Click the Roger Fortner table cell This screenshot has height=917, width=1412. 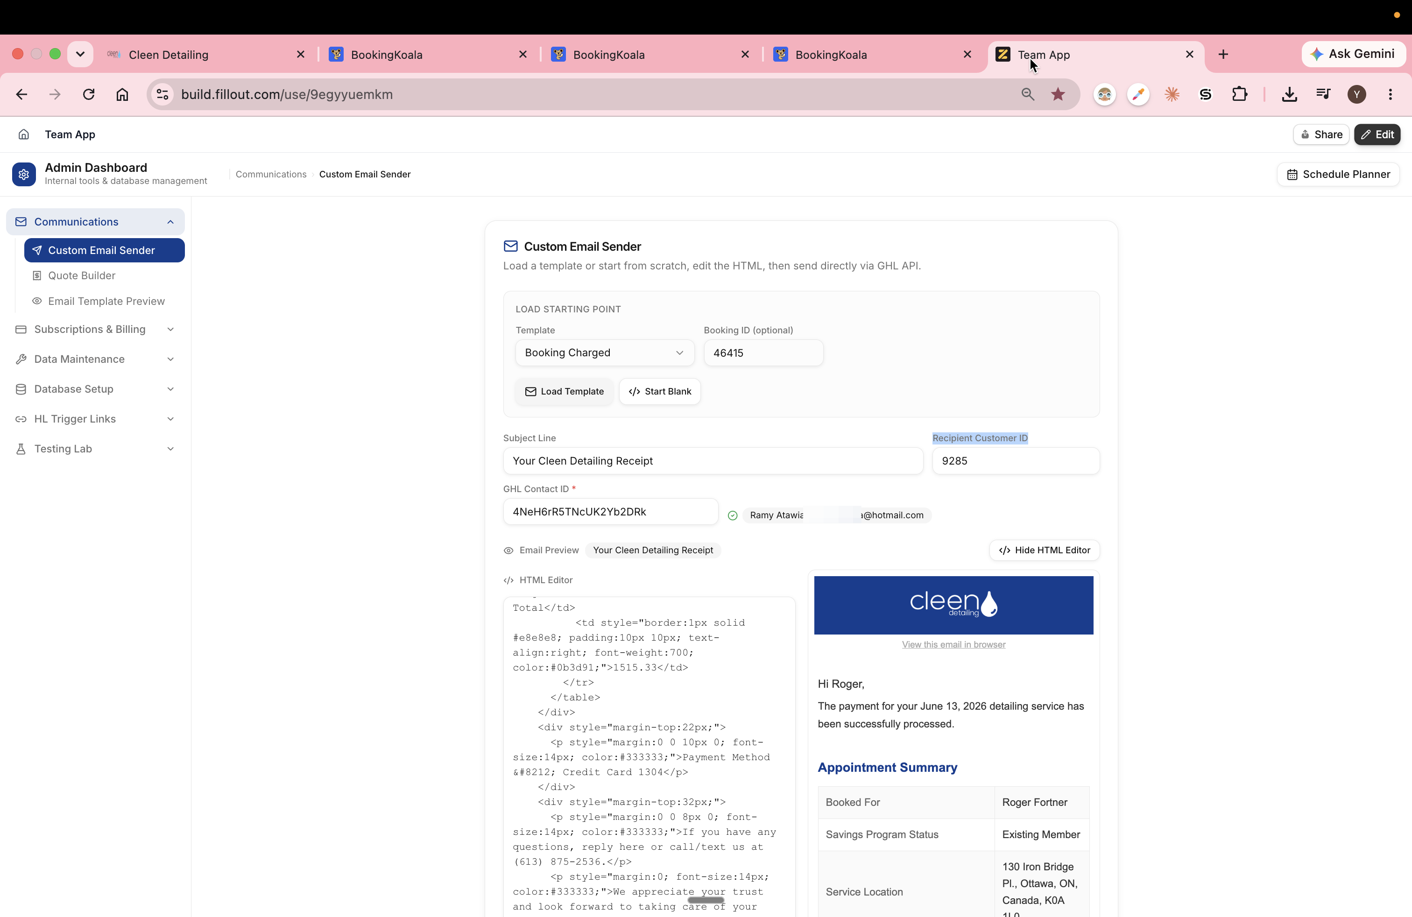click(x=1042, y=803)
